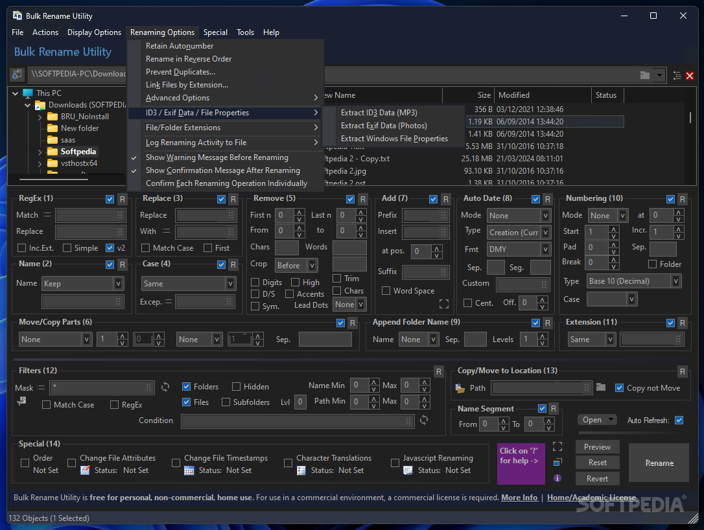Image resolution: width=704 pixels, height=530 pixels.
Task: Enable the Match Case checkbox in Replace
Action: 145,248
